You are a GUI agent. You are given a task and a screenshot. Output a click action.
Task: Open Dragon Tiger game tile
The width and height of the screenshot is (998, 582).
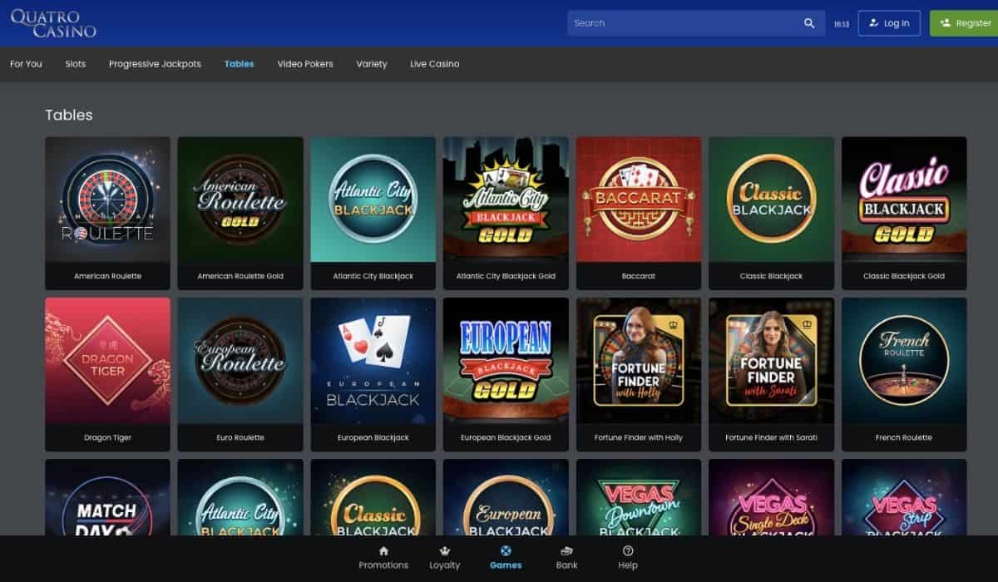(107, 361)
